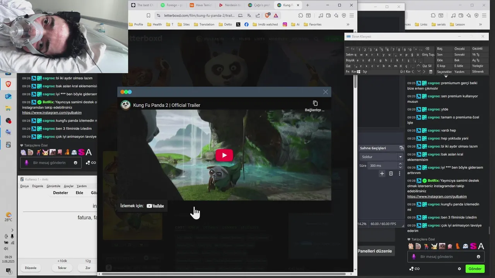Switch to the 'Foreign' browser tab
The image size is (495, 278).
tap(171, 5)
